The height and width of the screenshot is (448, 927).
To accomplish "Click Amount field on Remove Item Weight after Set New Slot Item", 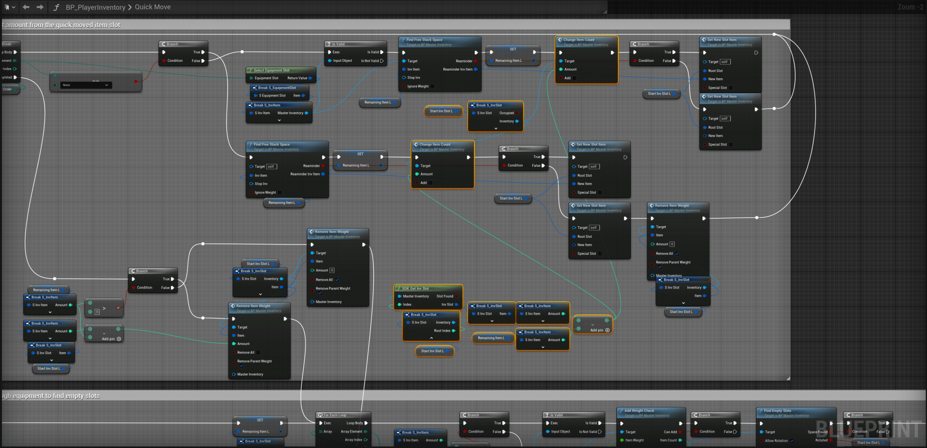I will (x=672, y=245).
